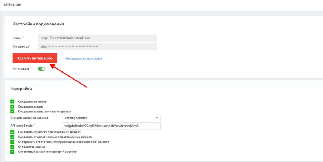Uncheck the Создавать заказы checkbox

coord(13,106)
